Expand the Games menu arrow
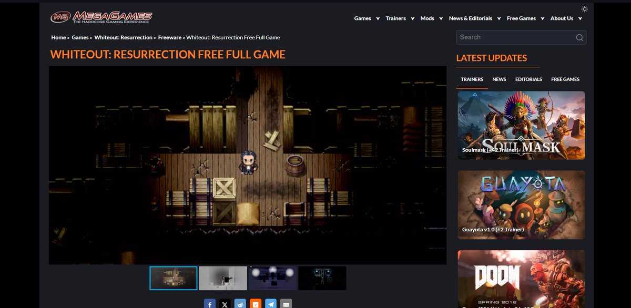Image resolution: width=631 pixels, height=308 pixels. tap(378, 18)
